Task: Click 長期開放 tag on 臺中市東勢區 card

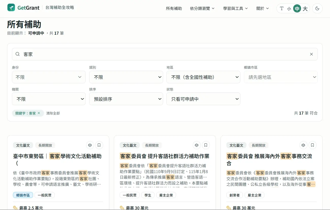Action: pos(45,145)
